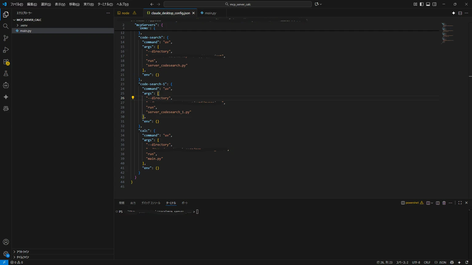Open the Manage gear settings menu
Viewport: 472px width, 265px height.
click(x=6, y=254)
